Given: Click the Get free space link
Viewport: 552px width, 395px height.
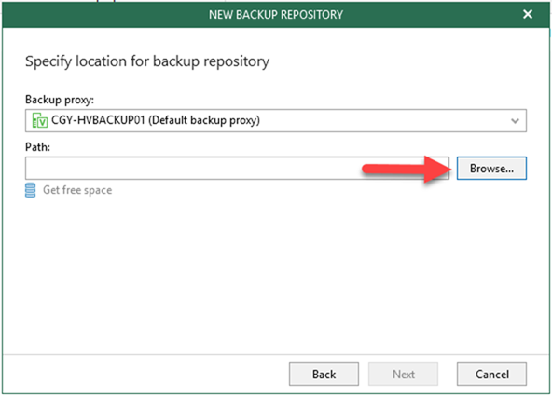Looking at the screenshot, I should [77, 190].
